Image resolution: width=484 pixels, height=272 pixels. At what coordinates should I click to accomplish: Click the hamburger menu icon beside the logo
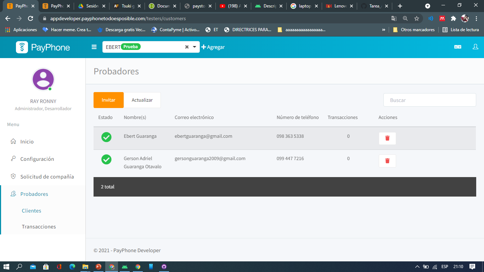point(94,46)
